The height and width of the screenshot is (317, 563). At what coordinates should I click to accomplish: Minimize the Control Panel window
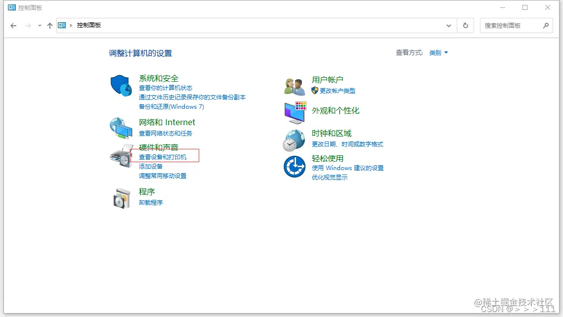click(x=503, y=7)
